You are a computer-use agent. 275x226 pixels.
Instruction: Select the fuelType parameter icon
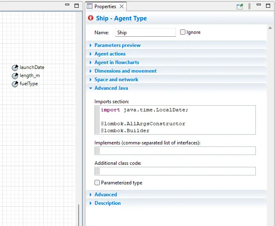[x=15, y=84]
